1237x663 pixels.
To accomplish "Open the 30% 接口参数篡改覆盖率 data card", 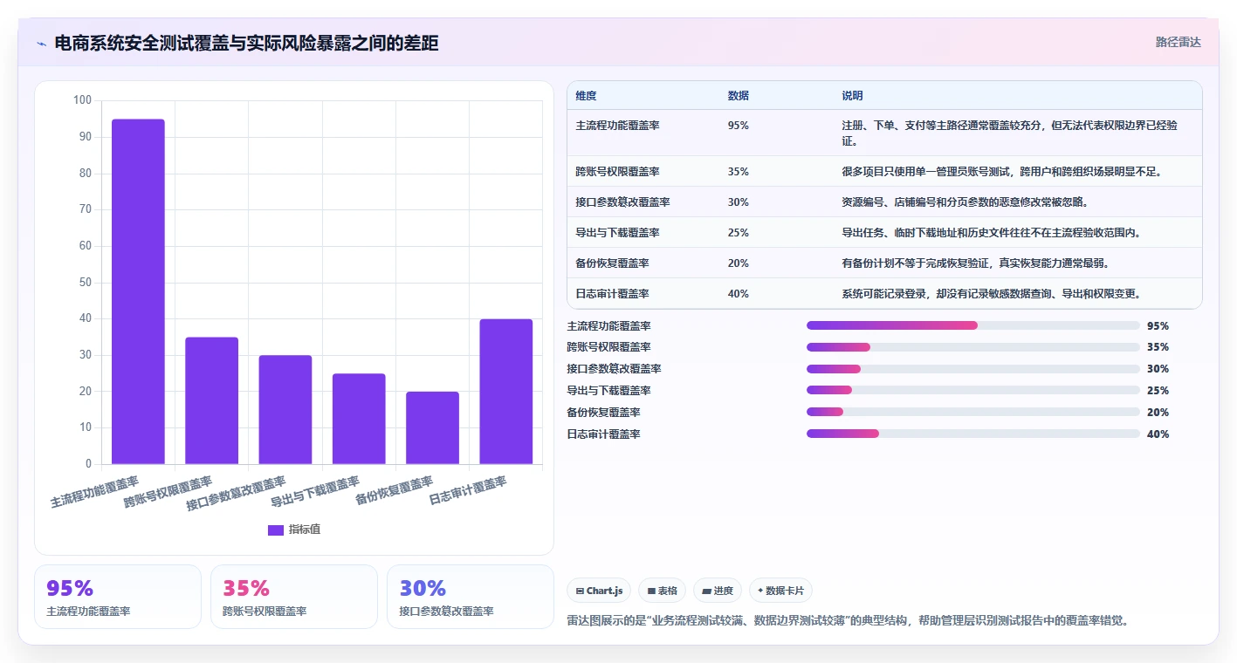I will tap(471, 597).
